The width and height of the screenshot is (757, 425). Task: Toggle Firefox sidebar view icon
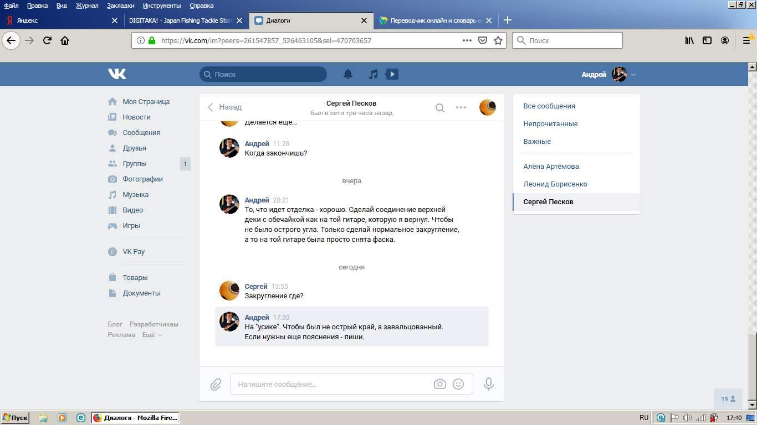pos(707,40)
